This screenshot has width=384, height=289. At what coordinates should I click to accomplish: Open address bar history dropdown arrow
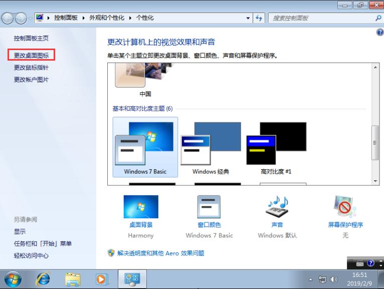coord(248,18)
